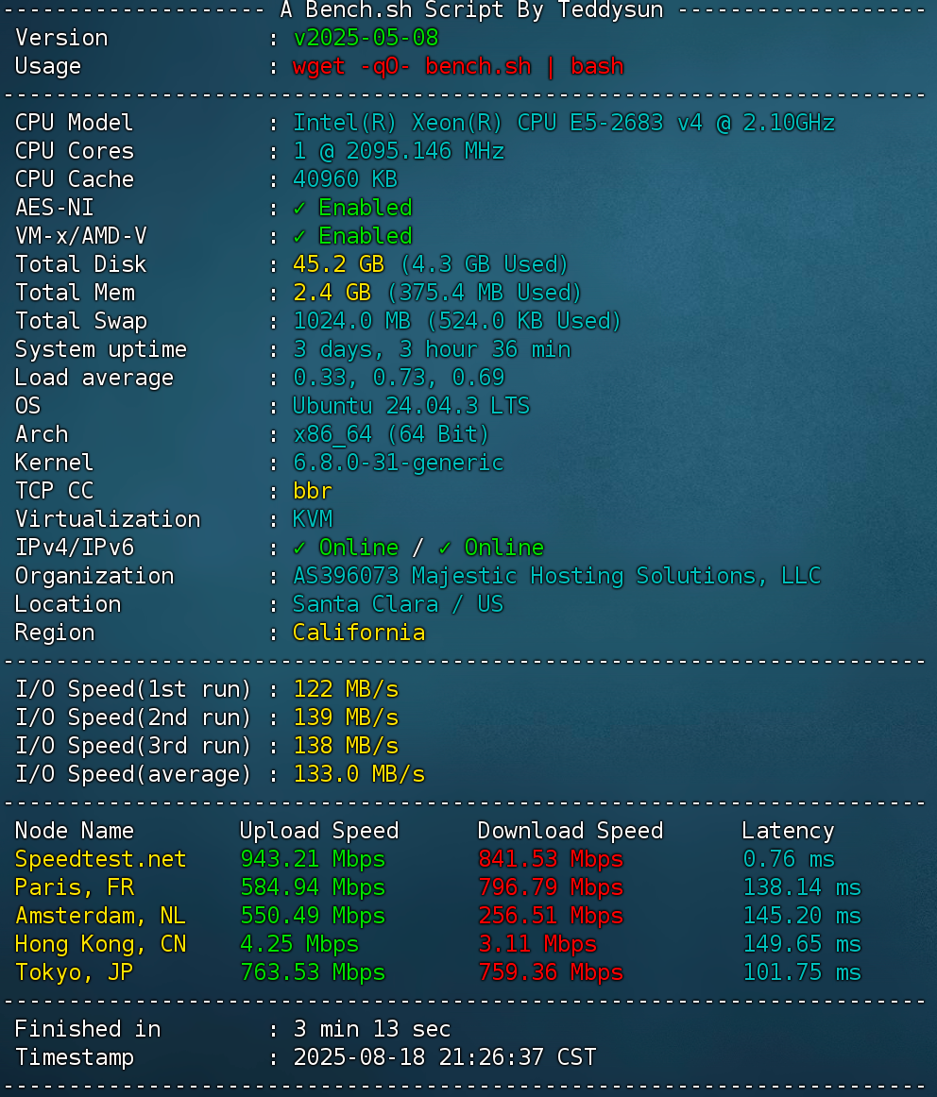Select the Speedtest.net node name
937x1097 pixels.
pos(101,859)
